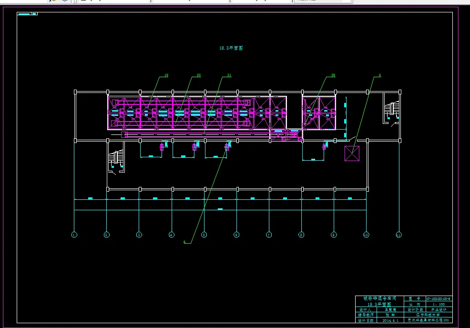Viewport: 470px width, 328px height.
Task: Select grid axis bubble 6
Action: [236, 235]
